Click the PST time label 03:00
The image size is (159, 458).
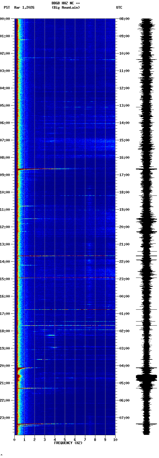tap(5, 71)
